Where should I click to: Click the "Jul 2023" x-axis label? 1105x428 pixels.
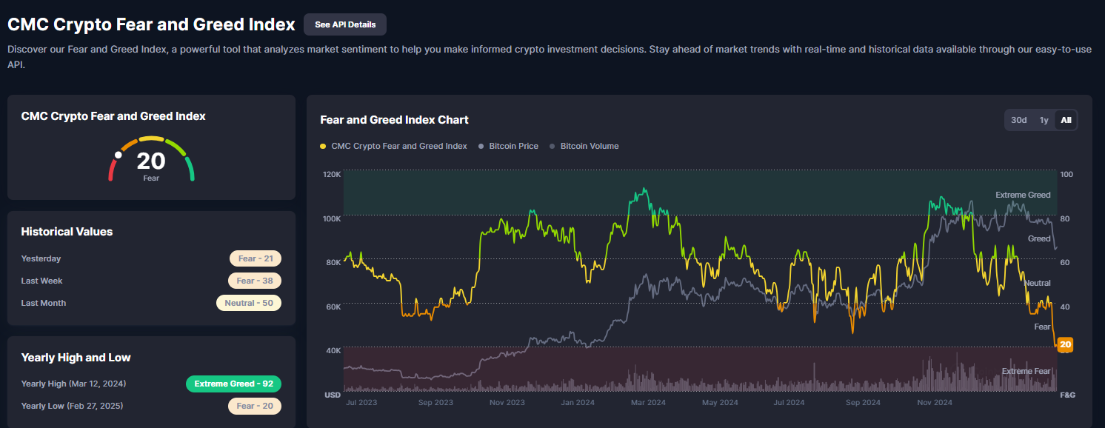click(362, 403)
